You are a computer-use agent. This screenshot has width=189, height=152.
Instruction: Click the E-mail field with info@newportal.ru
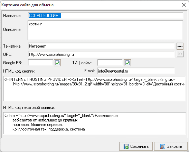point(136,71)
